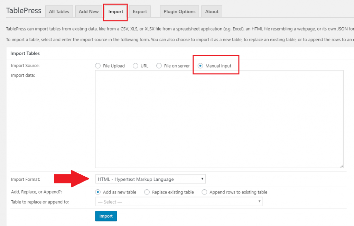This screenshot has width=354, height=226.
Task: Select the Import tab
Action: [x=115, y=12]
